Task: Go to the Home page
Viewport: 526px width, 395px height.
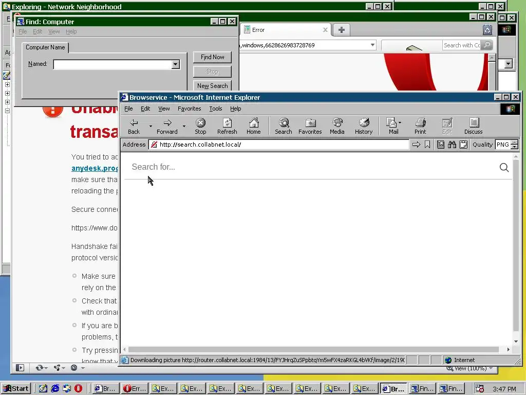Action: tap(254, 126)
